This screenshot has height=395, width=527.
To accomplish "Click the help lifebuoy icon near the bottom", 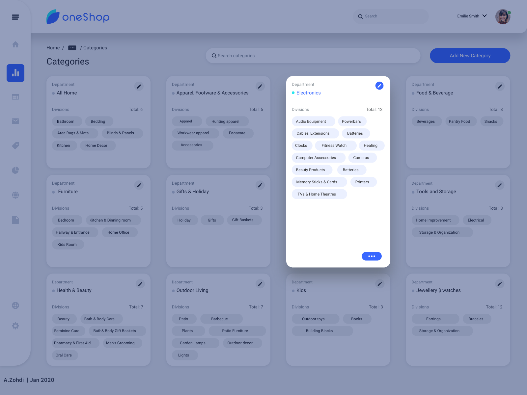I will (15, 305).
